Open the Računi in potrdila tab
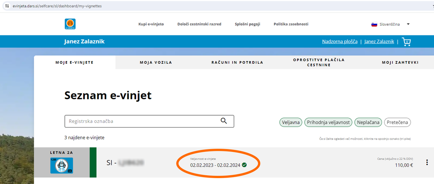The width and height of the screenshot is (434, 184). coord(237,62)
